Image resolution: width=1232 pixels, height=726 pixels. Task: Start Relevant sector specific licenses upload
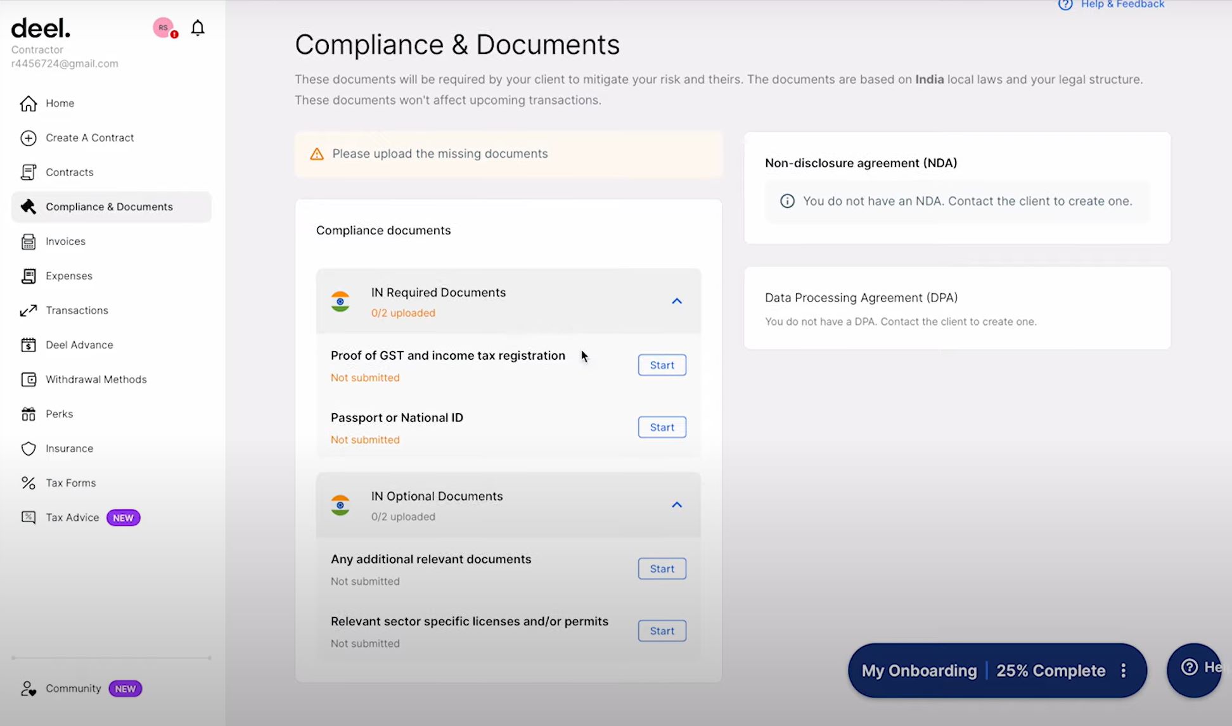662,631
